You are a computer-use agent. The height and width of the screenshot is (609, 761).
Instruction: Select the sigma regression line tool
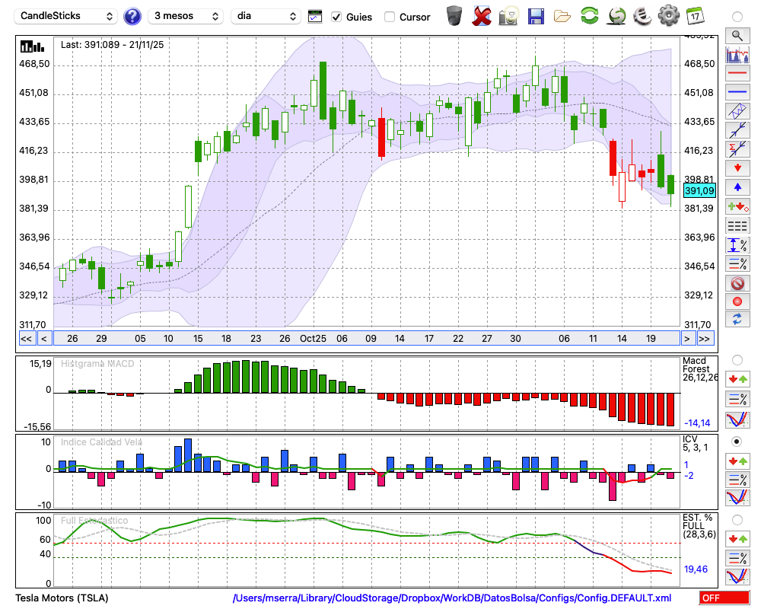click(x=737, y=149)
